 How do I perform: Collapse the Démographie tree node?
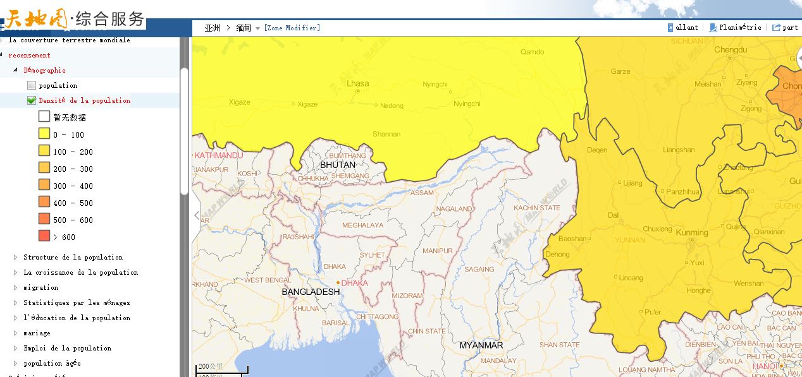(16, 70)
